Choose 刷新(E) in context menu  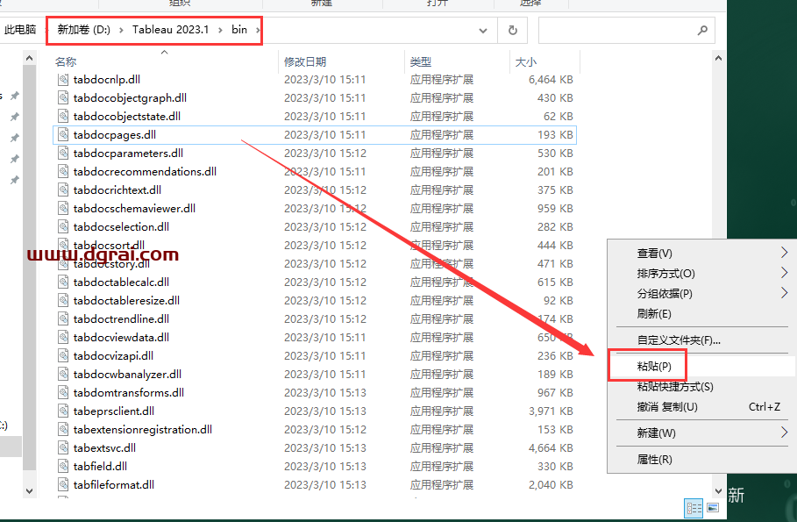click(x=702, y=314)
